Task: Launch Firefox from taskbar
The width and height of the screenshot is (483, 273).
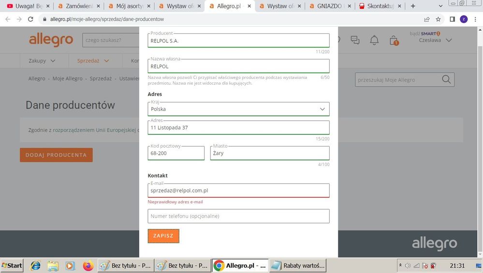Action: (x=88, y=265)
